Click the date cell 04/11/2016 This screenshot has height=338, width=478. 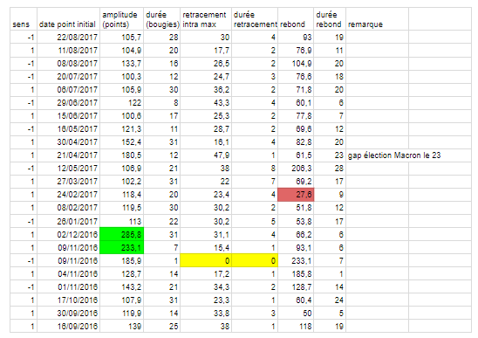[69, 274]
